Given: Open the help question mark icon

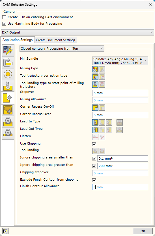Looking at the screenshot, I should click(5, 231).
